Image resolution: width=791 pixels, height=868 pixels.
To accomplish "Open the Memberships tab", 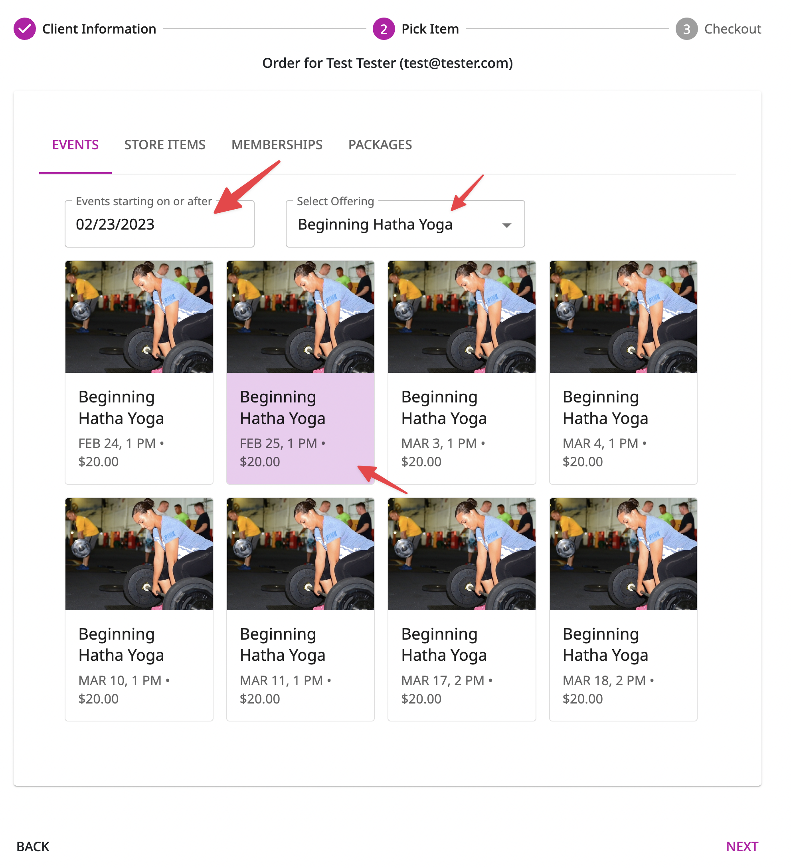I will (277, 145).
